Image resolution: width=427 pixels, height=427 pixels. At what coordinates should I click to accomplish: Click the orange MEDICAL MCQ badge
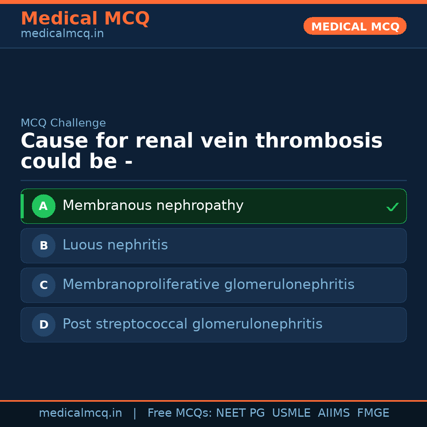coord(355,26)
